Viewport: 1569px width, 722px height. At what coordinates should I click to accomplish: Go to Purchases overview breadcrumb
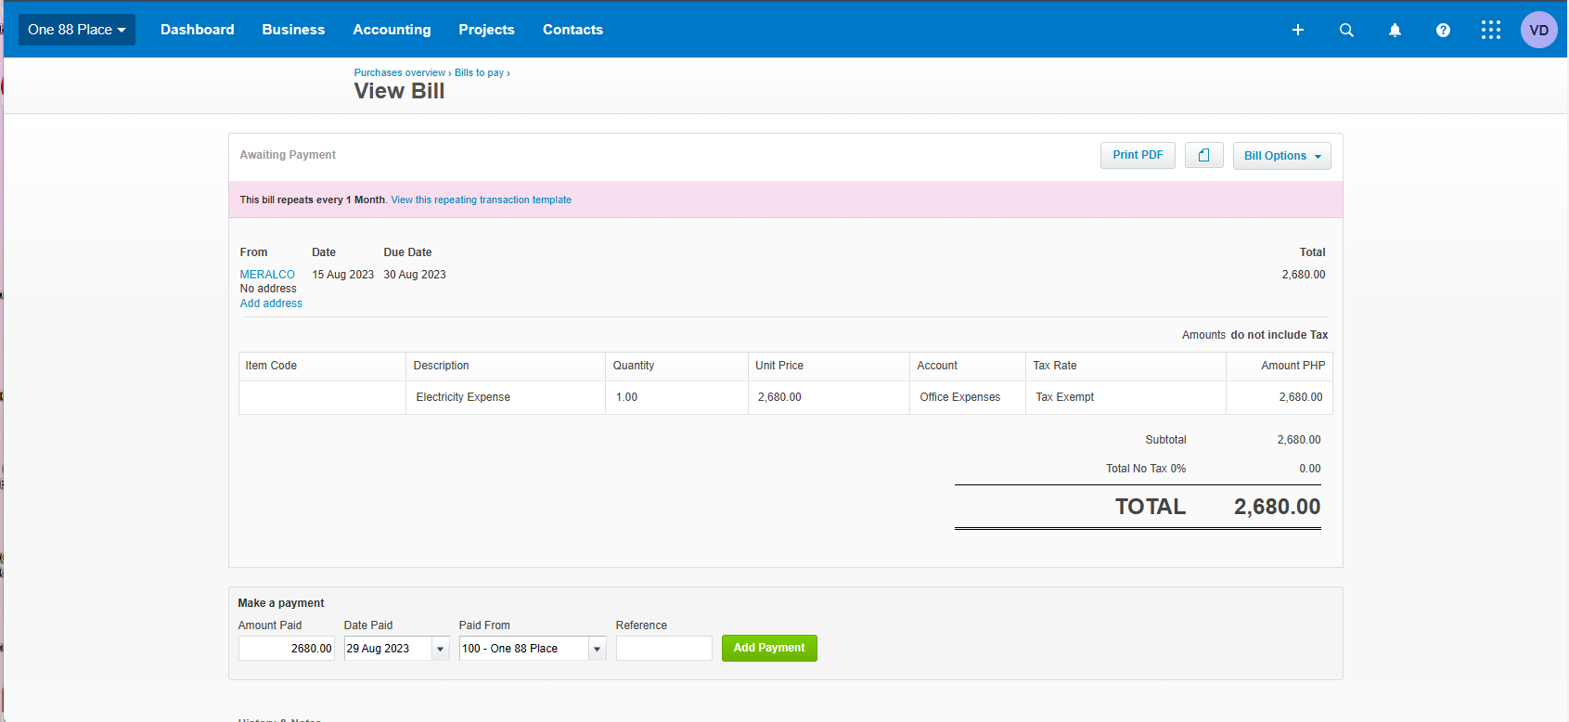(400, 72)
